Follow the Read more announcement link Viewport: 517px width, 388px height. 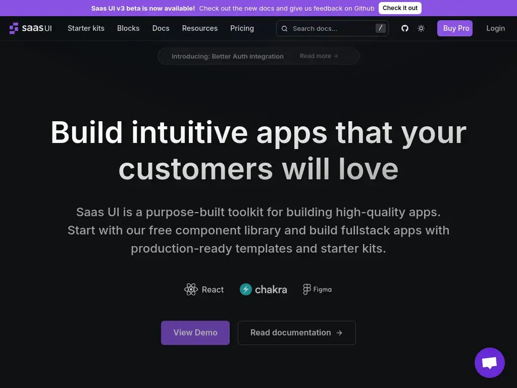(x=319, y=56)
